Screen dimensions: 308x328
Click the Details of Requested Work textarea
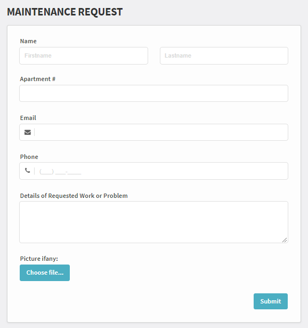(154, 222)
